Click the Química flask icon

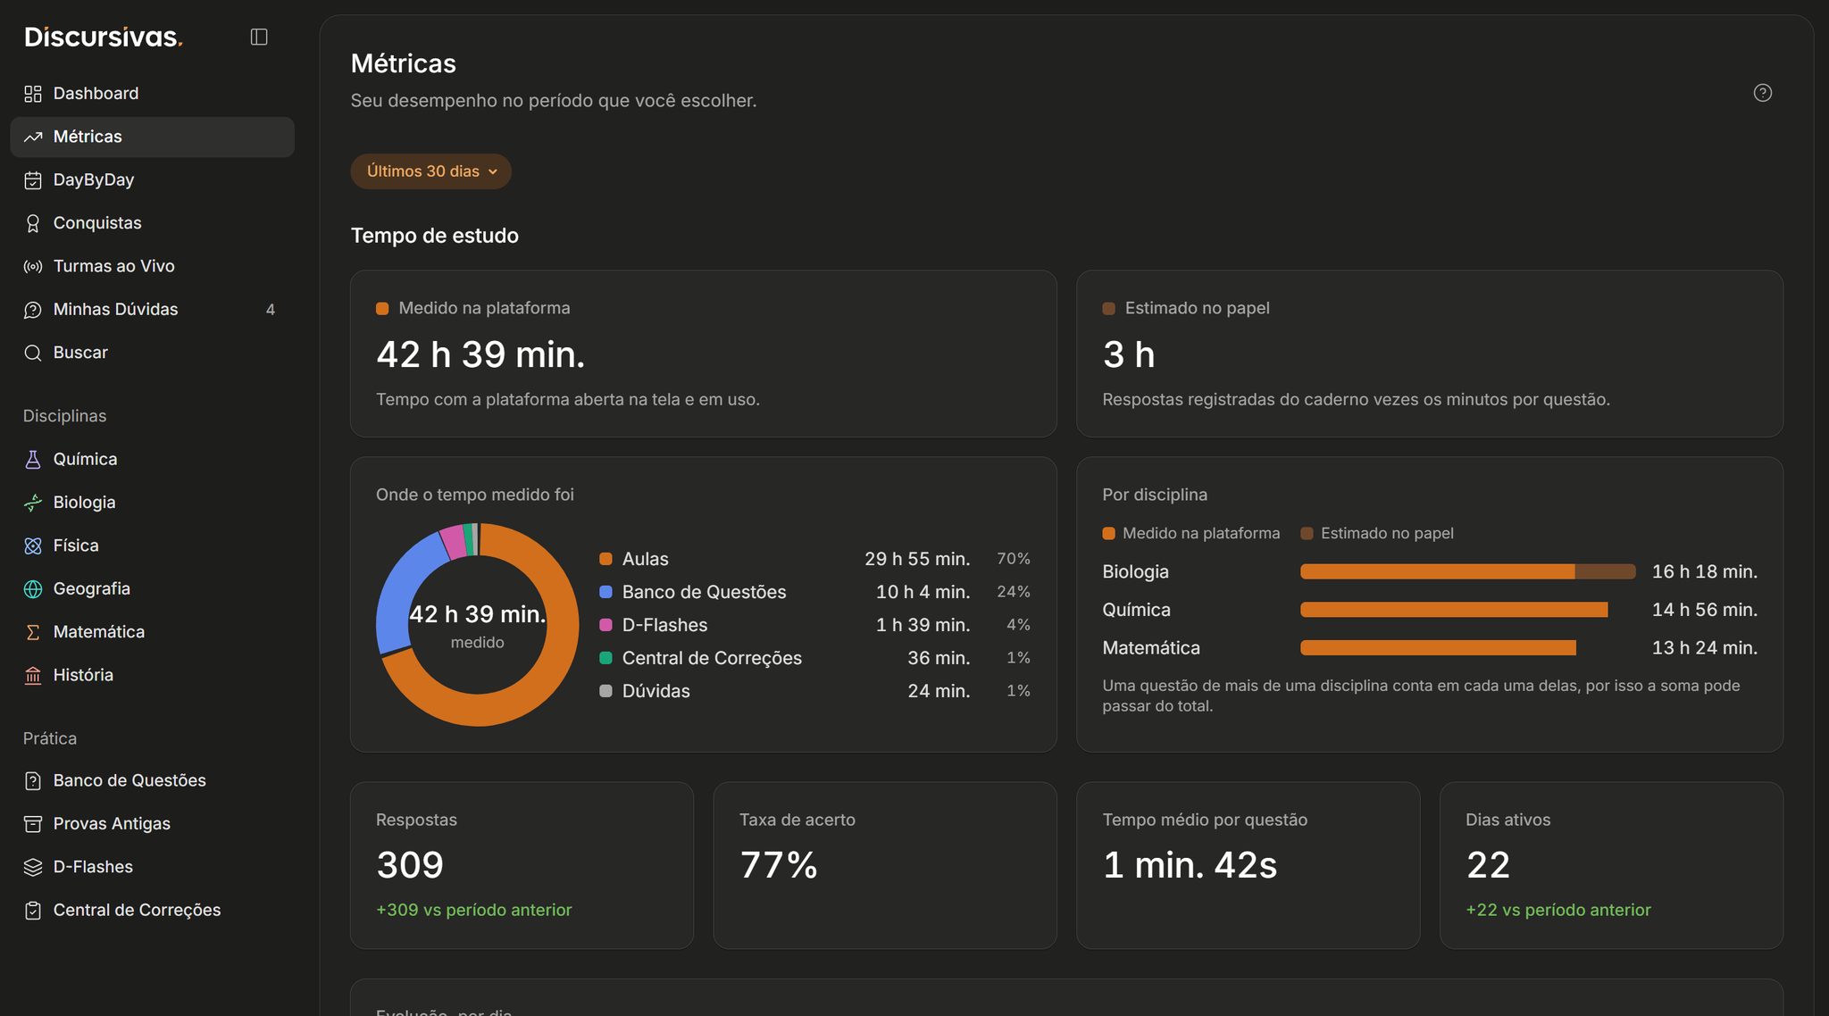point(33,459)
